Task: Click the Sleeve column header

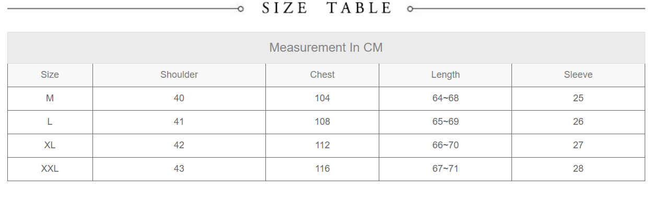Action: click(578, 75)
